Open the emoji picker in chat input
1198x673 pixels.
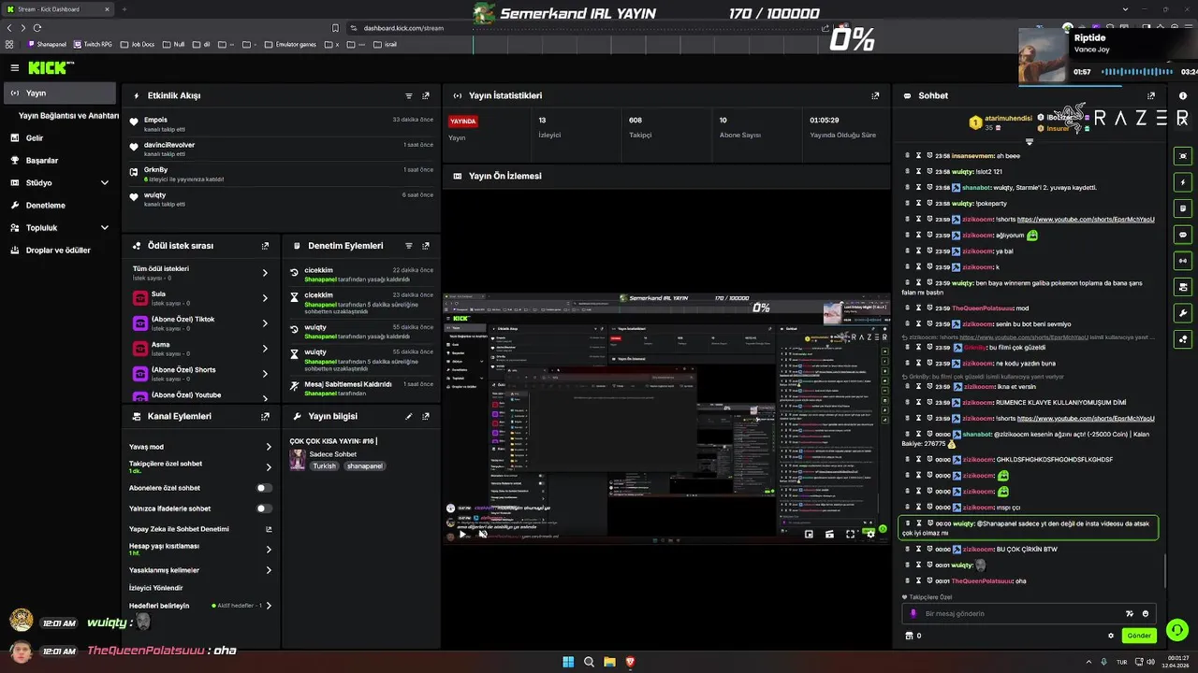[1145, 613]
